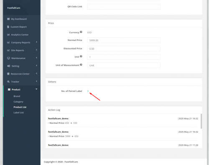Viewport: 209px width, 165px height.
Task: Click the Discounted Price field
Action: [124, 49]
